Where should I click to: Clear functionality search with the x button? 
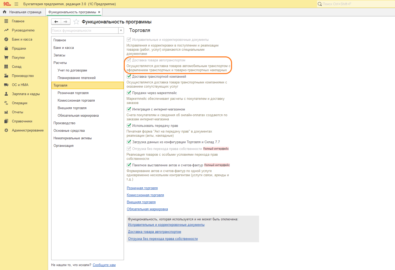pos(121,31)
